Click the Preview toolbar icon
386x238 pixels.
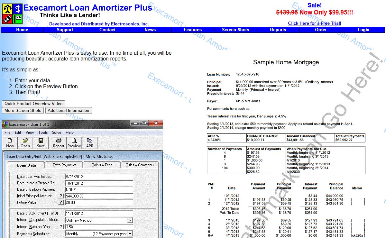click(x=74, y=143)
